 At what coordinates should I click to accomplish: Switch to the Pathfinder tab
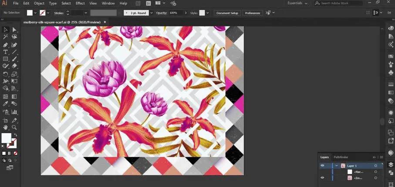coord(341,157)
